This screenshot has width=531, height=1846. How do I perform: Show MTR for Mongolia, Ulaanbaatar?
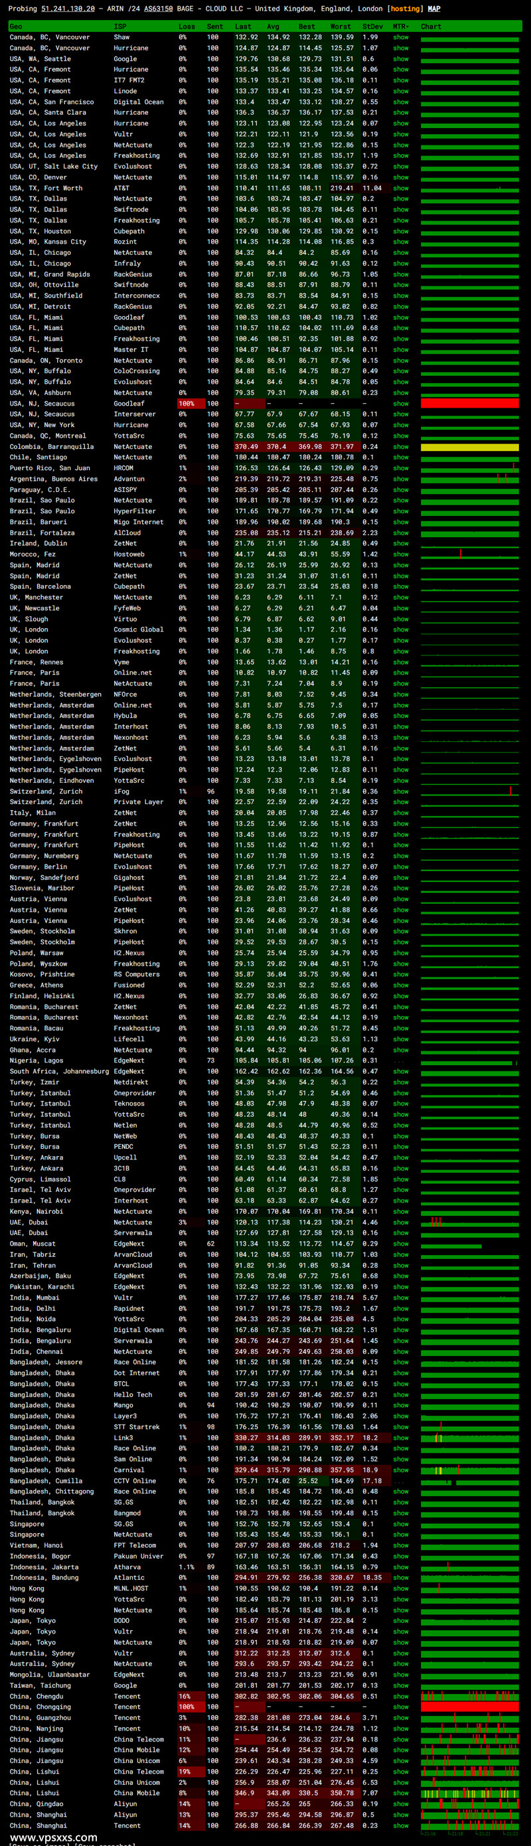coord(401,1675)
